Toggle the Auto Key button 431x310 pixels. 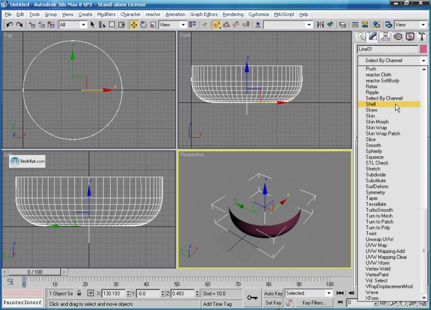[x=273, y=294]
